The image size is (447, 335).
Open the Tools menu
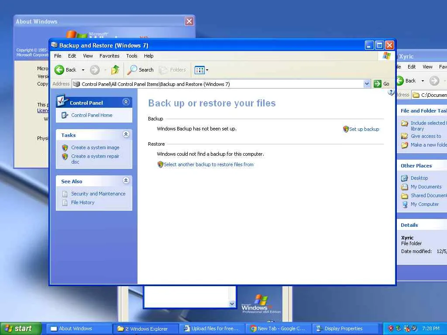pos(132,56)
